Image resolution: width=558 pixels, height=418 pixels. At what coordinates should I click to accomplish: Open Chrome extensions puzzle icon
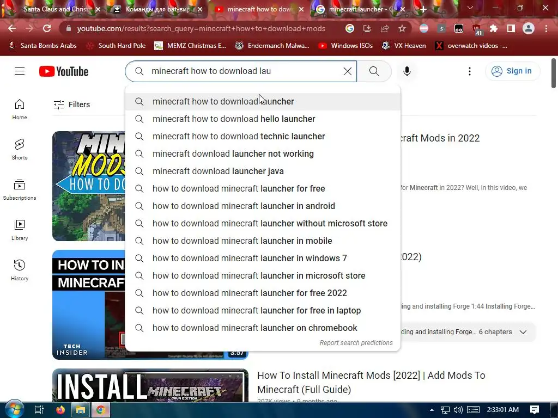[x=493, y=28]
